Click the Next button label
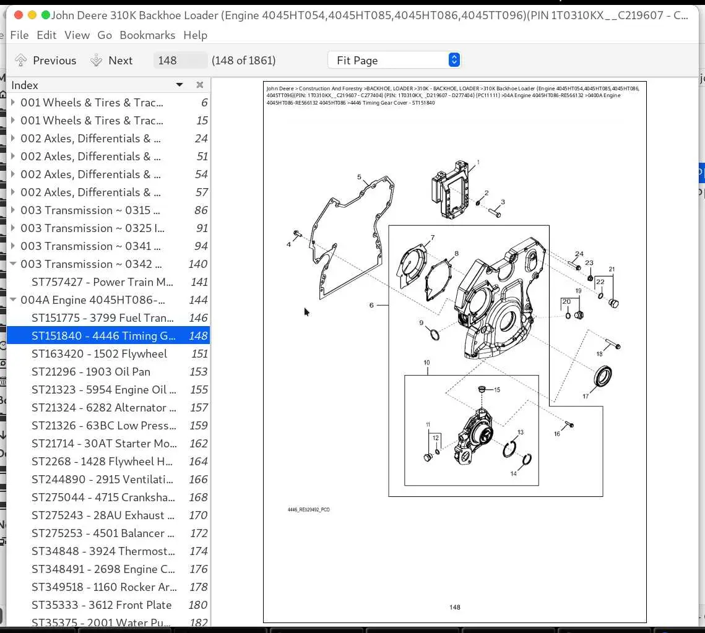 pyautogui.click(x=121, y=61)
